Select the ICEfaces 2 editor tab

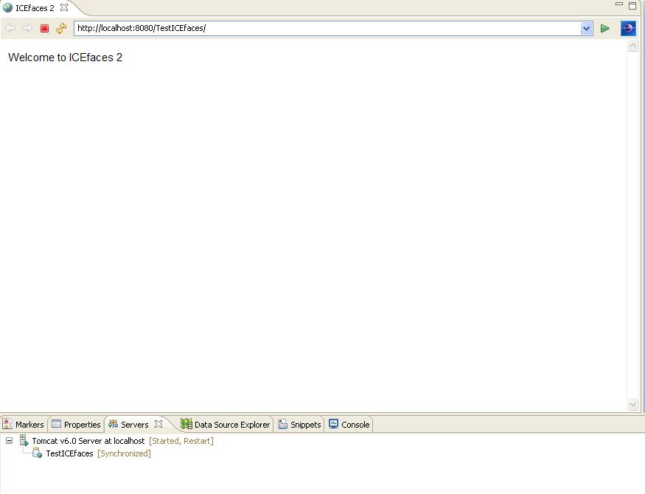pos(35,8)
